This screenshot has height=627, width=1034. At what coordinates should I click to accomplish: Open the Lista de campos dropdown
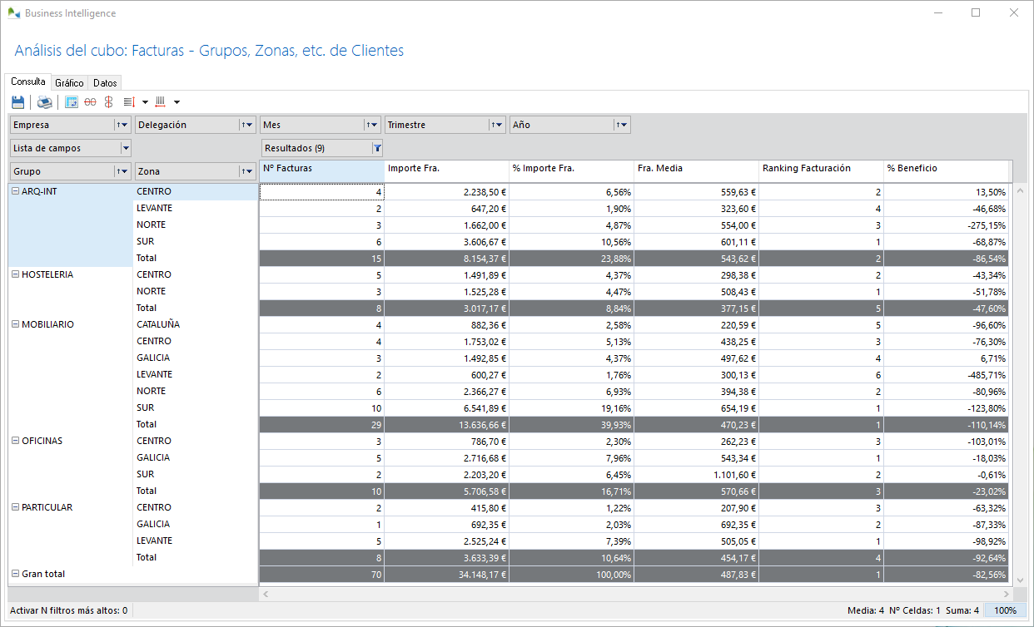pyautogui.click(x=126, y=148)
